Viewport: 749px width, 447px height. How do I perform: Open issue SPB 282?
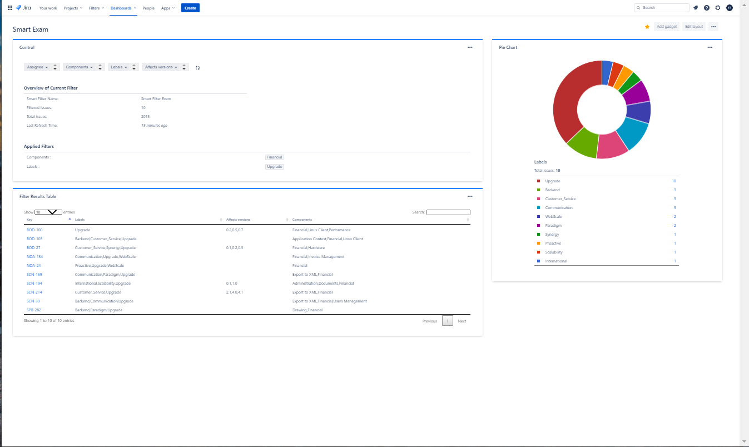[34, 310]
